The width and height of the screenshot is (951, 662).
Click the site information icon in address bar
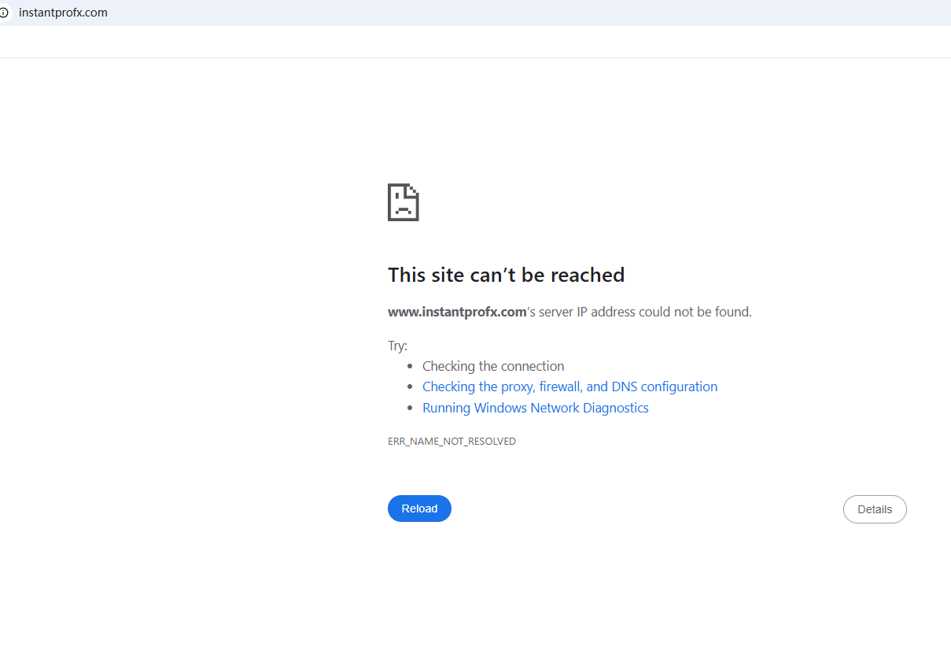pyautogui.click(x=4, y=13)
